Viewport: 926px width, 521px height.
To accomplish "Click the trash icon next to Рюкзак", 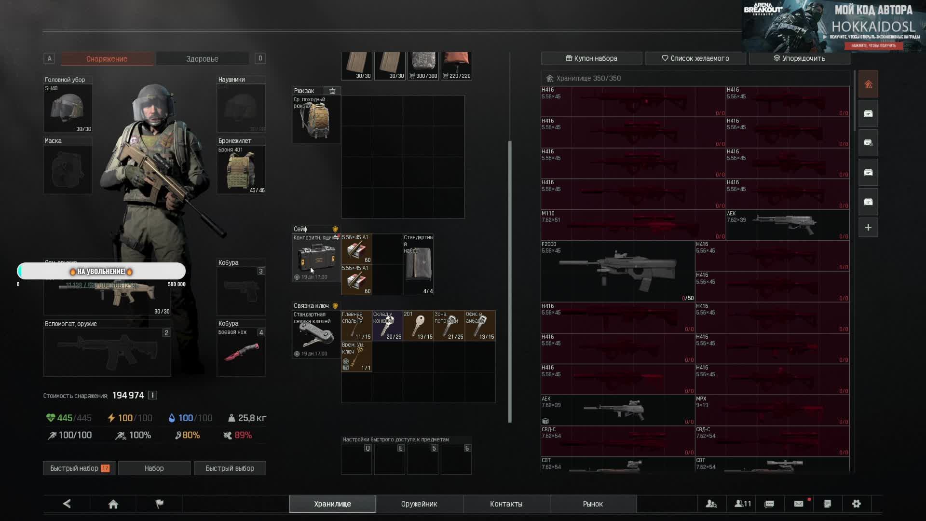I will (x=332, y=91).
